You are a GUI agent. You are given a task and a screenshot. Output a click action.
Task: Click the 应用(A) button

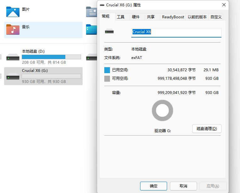[213, 186]
